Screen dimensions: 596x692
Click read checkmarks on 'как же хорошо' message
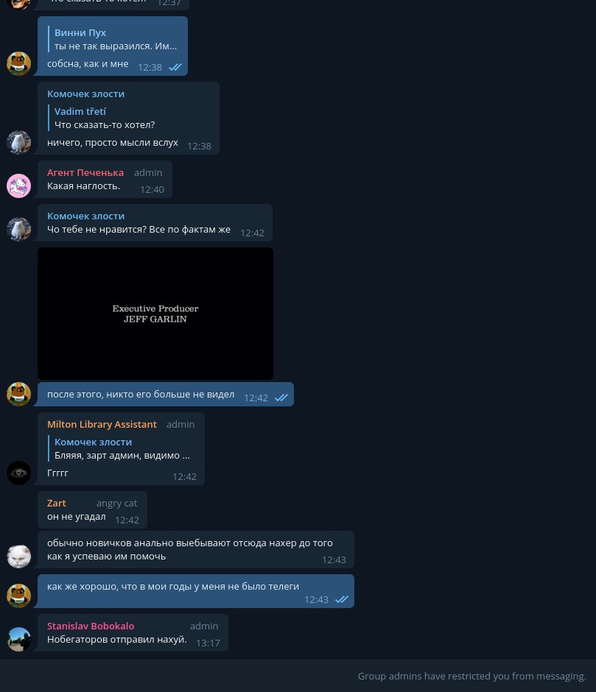(342, 599)
